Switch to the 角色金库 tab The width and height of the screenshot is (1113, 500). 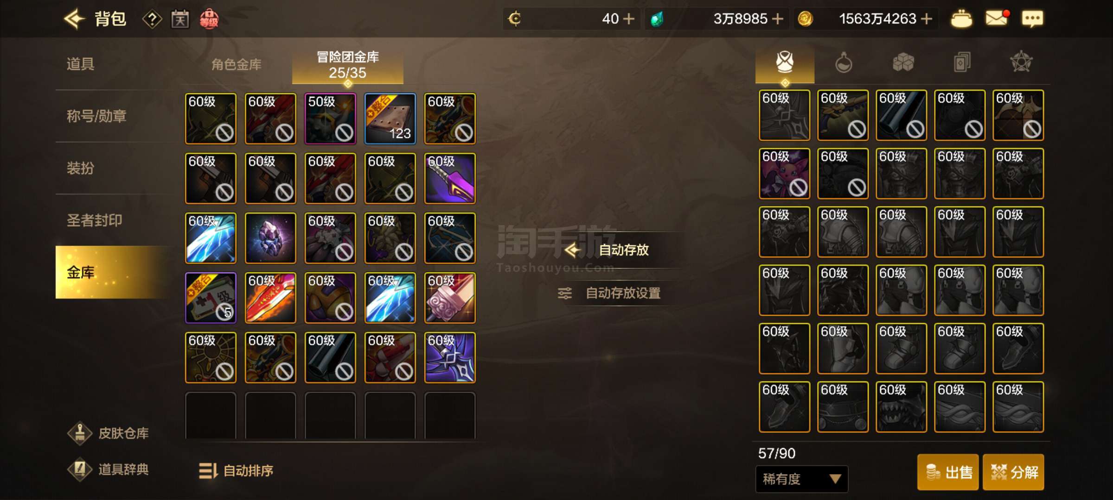pos(237,64)
